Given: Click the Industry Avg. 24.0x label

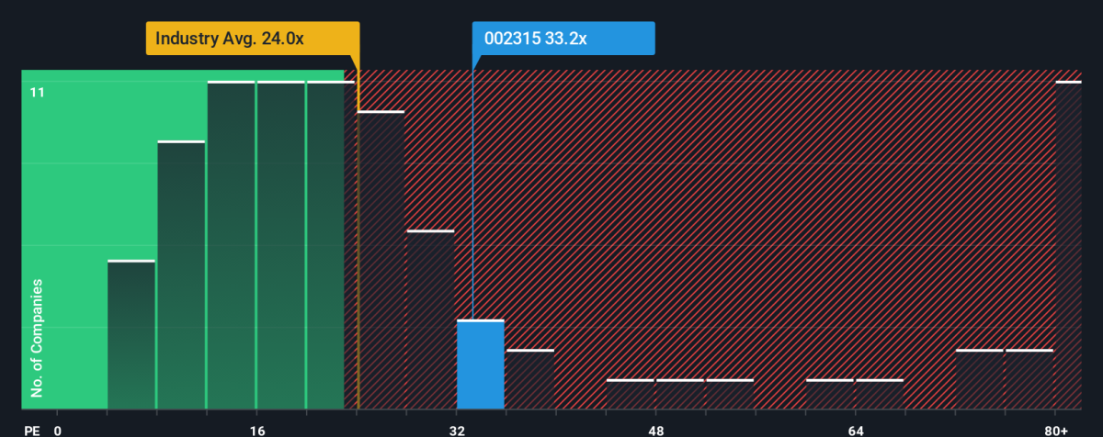Looking at the screenshot, I should (x=252, y=39).
